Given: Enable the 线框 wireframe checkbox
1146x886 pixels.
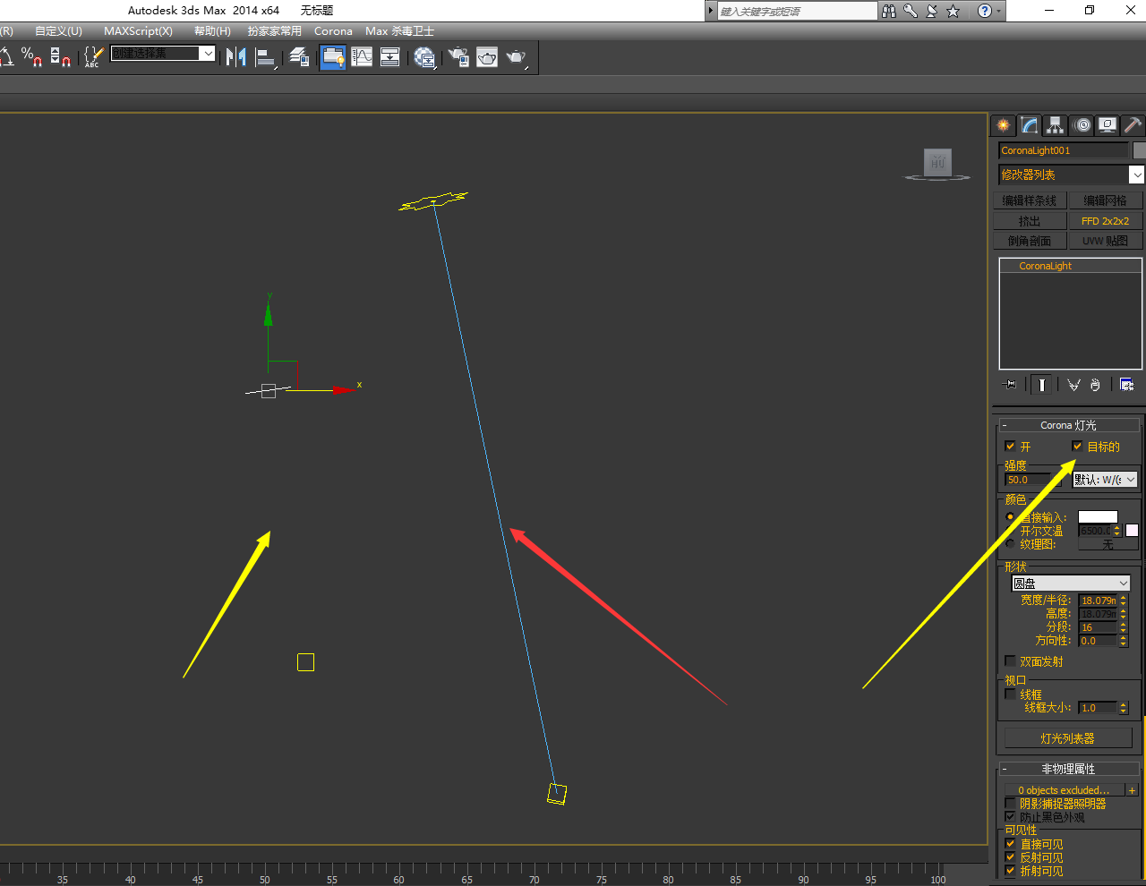Looking at the screenshot, I should [x=1010, y=694].
